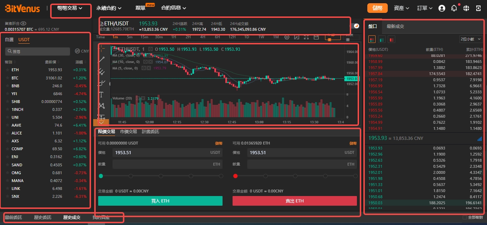Screen dimensions: 487x225
Task: Favorite ETH with its star
Action: (x=7, y=70)
